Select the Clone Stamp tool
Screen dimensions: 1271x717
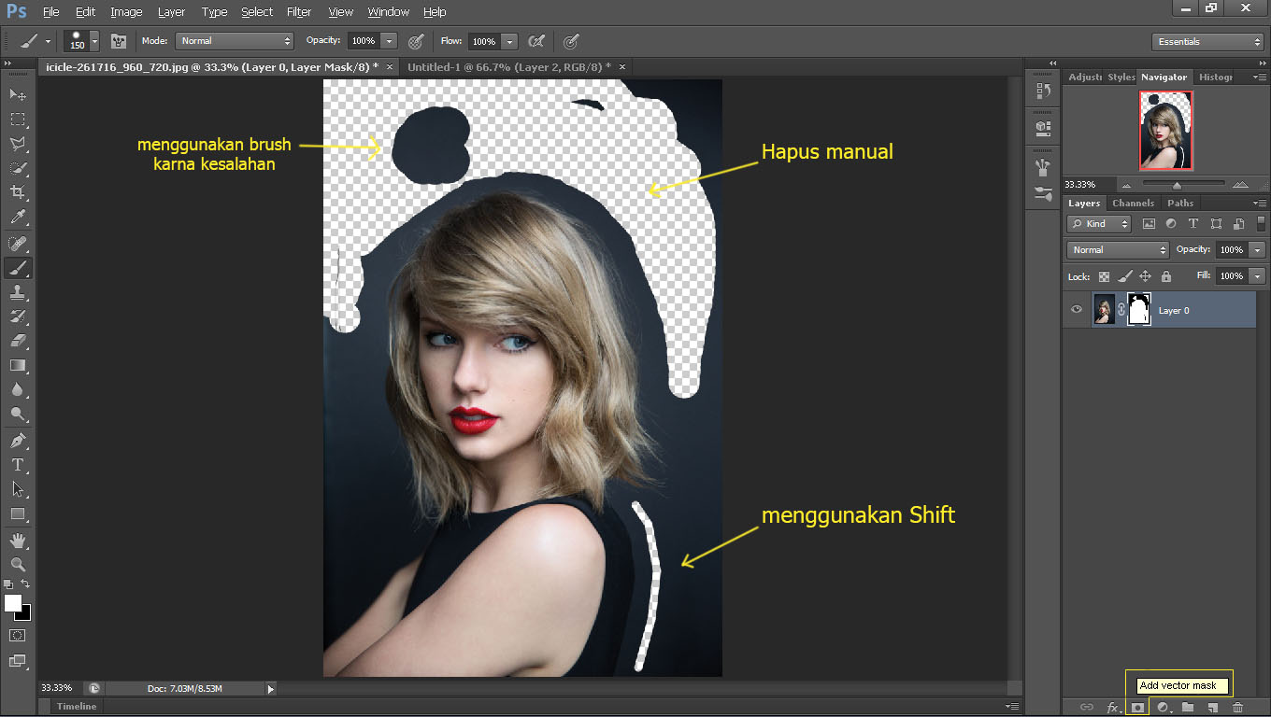[x=18, y=292]
